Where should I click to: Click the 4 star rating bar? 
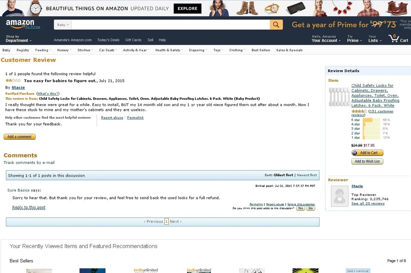[x=371, y=125]
